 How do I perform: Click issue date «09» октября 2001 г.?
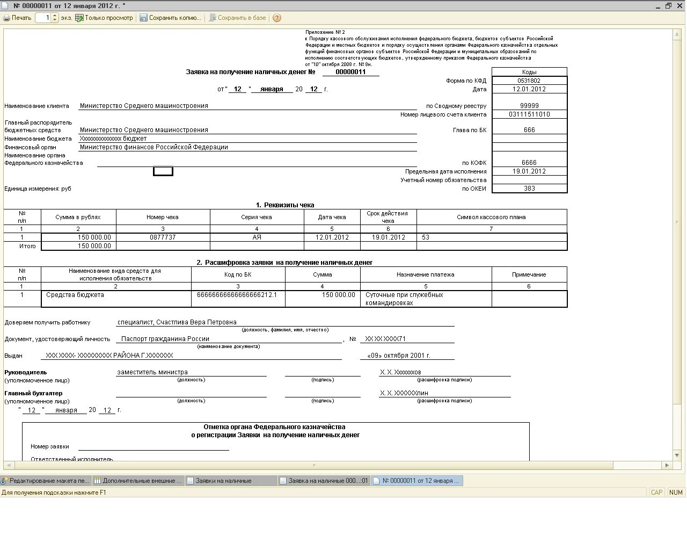(399, 356)
